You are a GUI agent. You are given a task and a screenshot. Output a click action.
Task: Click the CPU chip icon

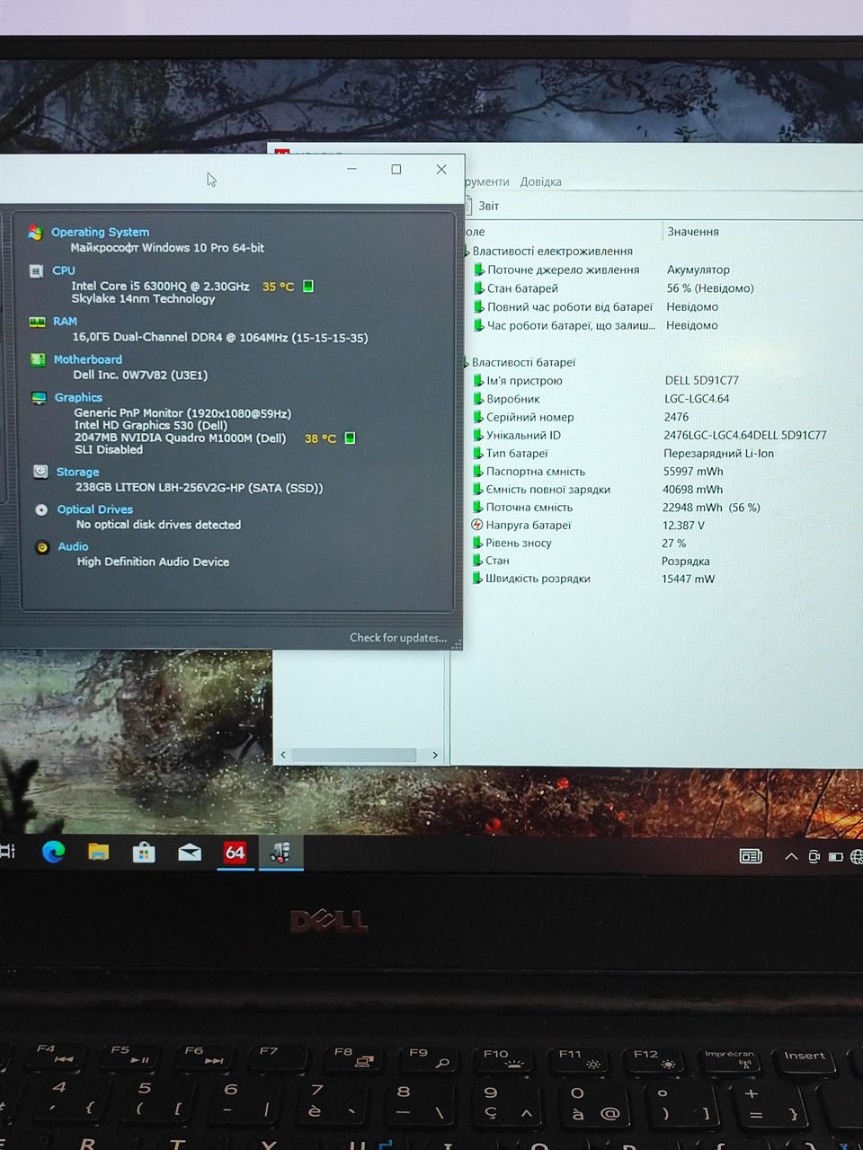click(x=36, y=270)
